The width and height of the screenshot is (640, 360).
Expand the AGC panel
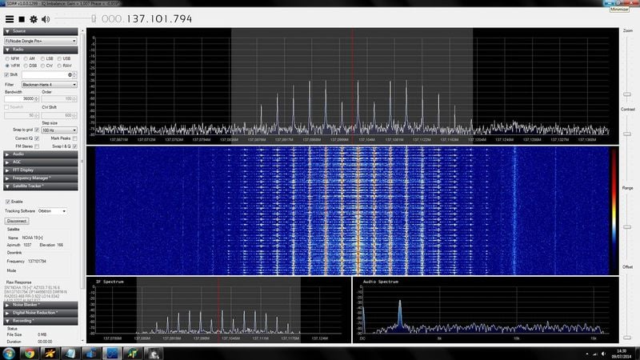coord(41,162)
